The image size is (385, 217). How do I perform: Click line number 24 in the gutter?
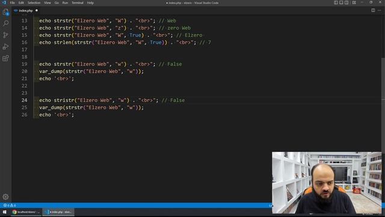point(24,100)
